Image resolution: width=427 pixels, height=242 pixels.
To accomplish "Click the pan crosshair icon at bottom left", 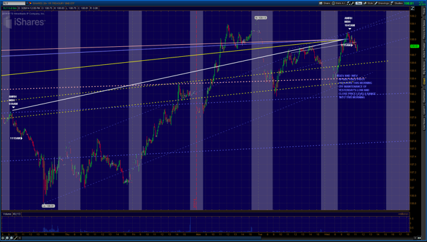I will (3, 238).
